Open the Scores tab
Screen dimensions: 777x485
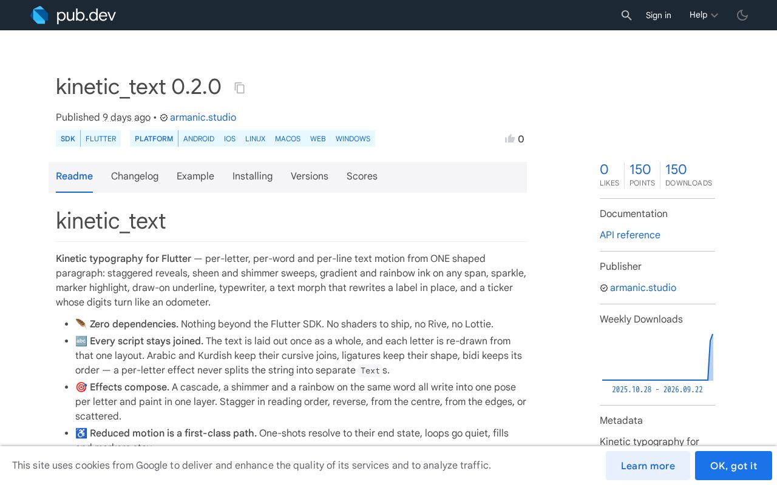(362, 176)
